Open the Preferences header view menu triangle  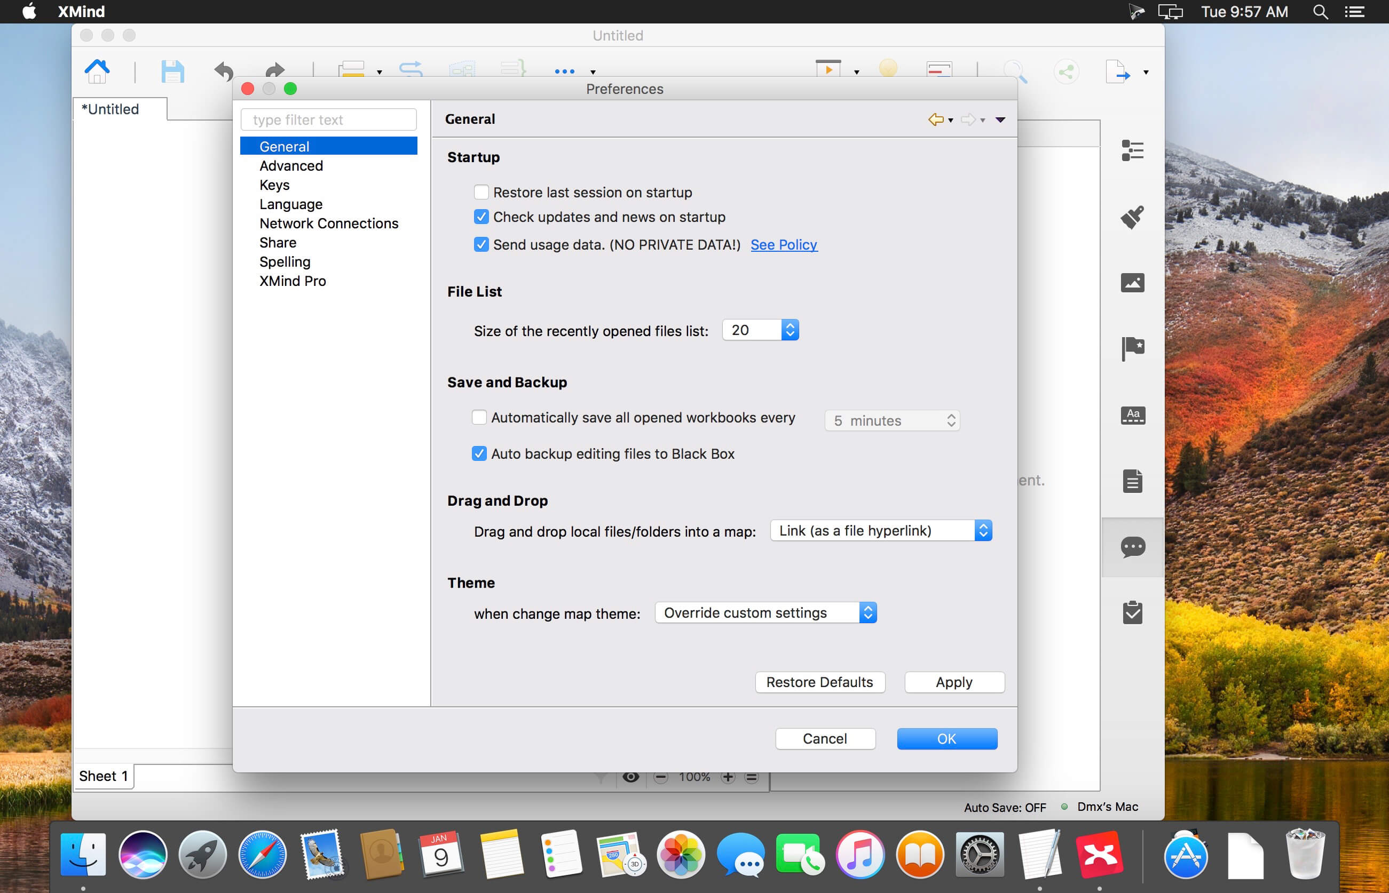[1000, 120]
